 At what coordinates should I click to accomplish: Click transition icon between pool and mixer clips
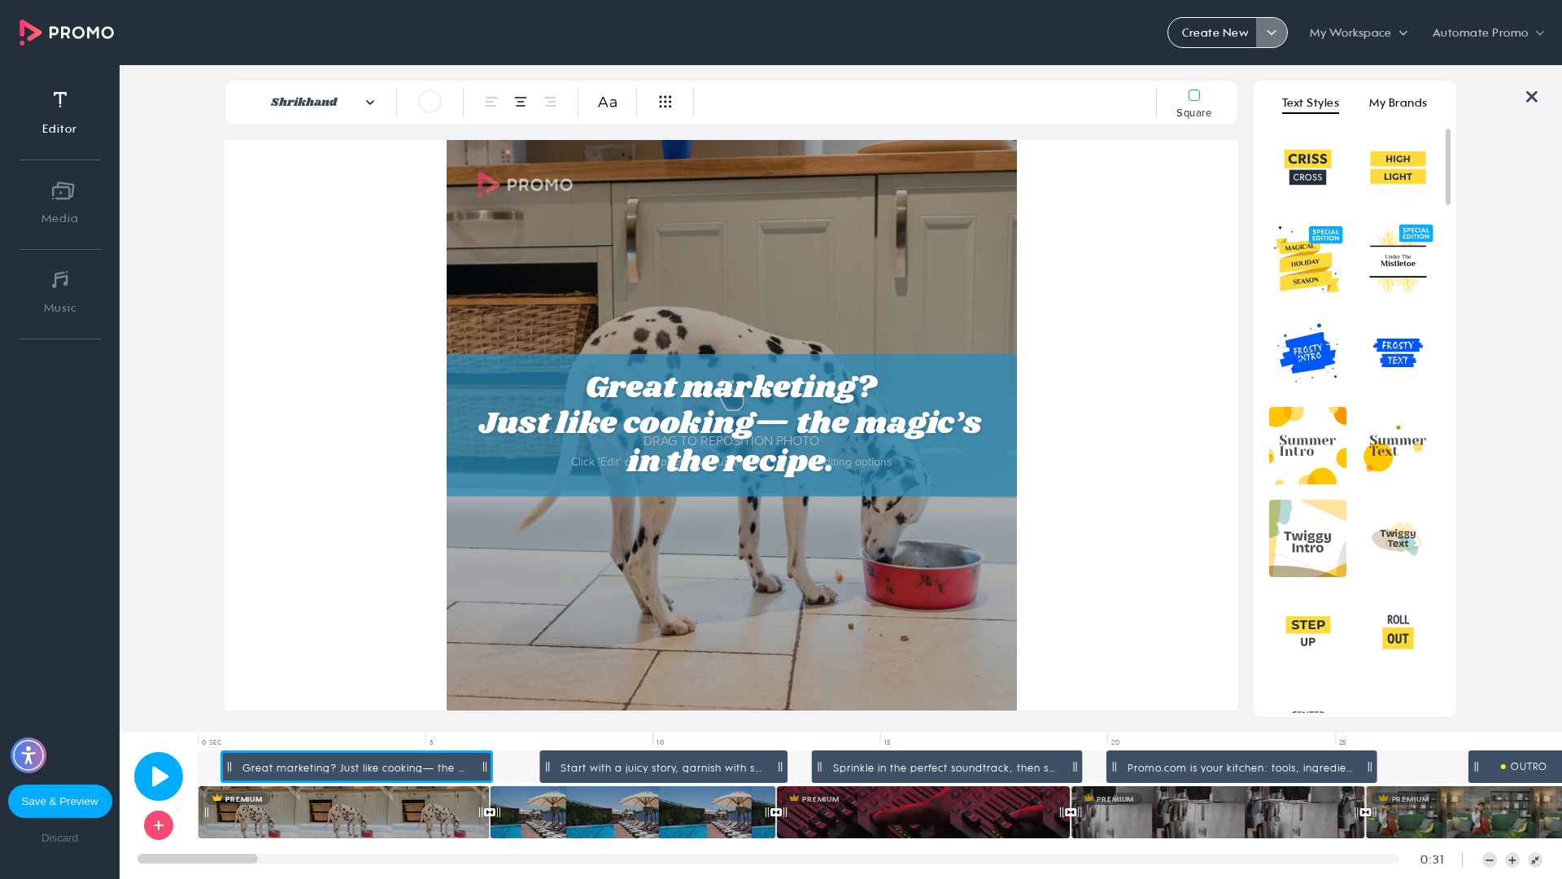(x=776, y=812)
